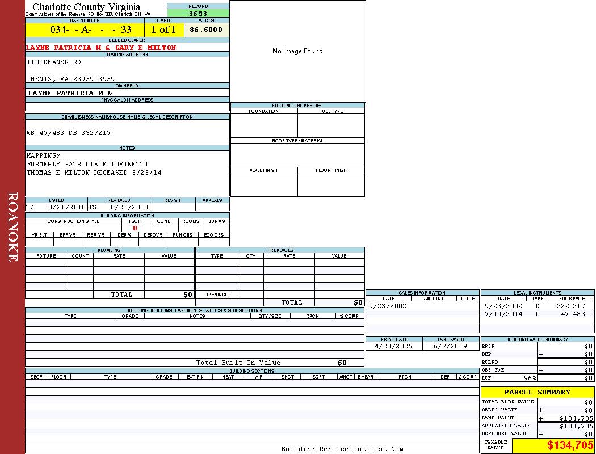
Task: Click the No Image Found placeholder
Action: pos(297,51)
